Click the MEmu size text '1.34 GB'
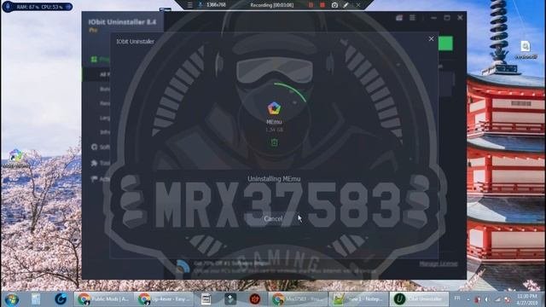The image size is (546, 307). [x=275, y=130]
